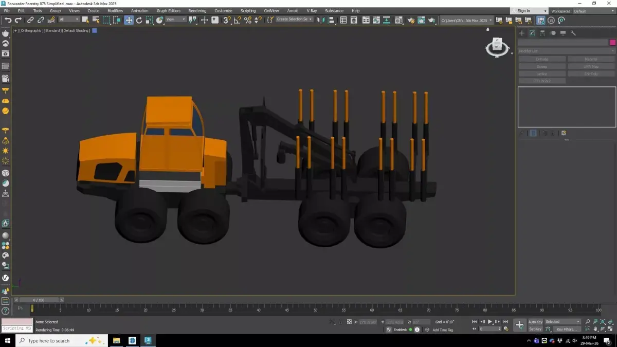Open the All selection filter dropdown
The width and height of the screenshot is (617, 347).
[69, 20]
